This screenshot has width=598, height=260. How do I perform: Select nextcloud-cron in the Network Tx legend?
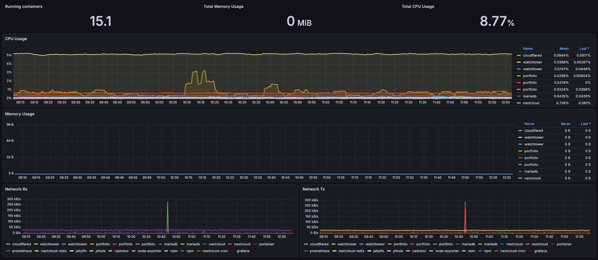(x=513, y=251)
